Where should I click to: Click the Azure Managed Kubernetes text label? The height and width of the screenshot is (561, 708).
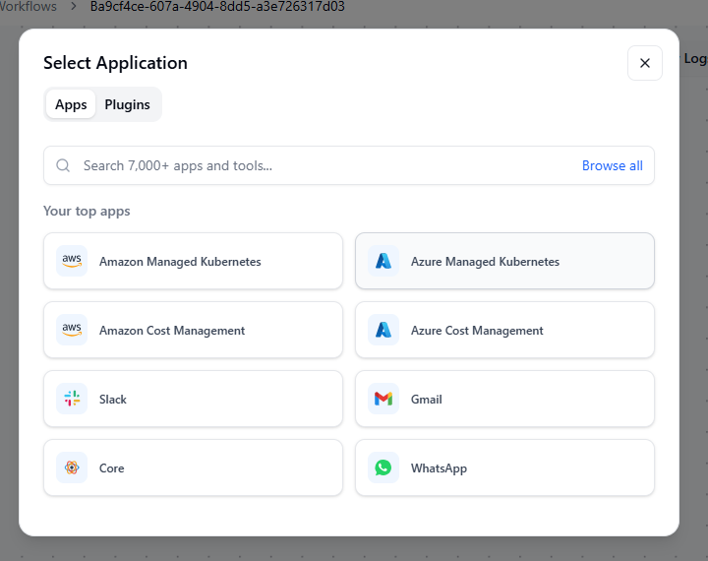485,262
